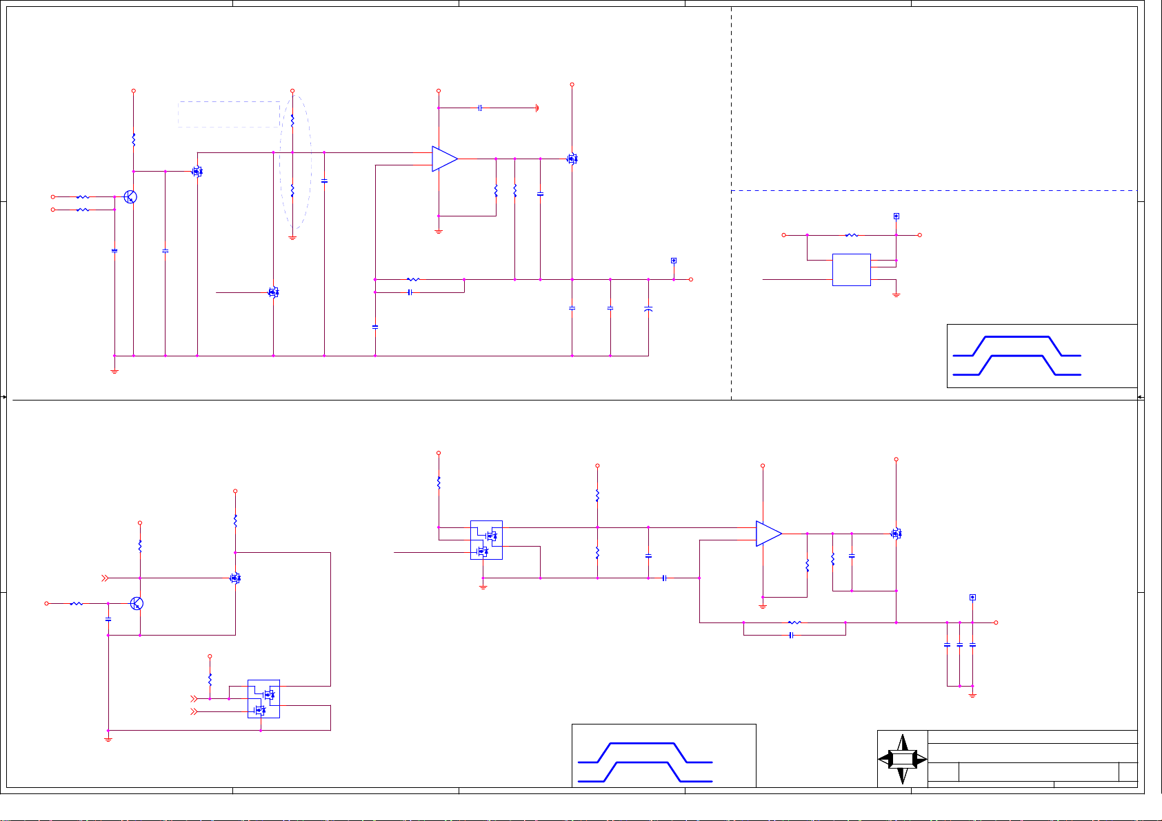
Task: Click the test point square above the IC block
Action: click(x=896, y=216)
